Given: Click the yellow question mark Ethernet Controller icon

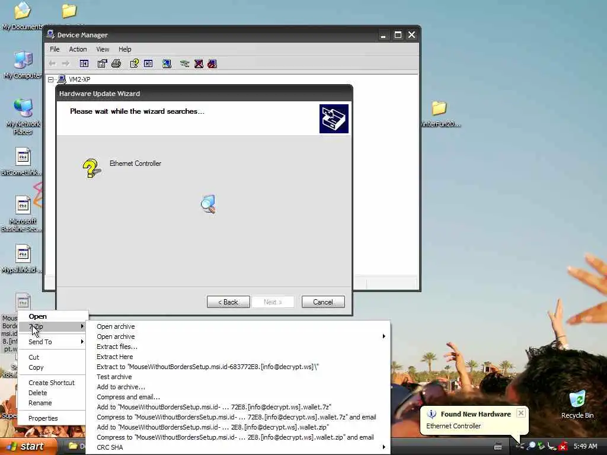Looking at the screenshot, I should point(91,168).
